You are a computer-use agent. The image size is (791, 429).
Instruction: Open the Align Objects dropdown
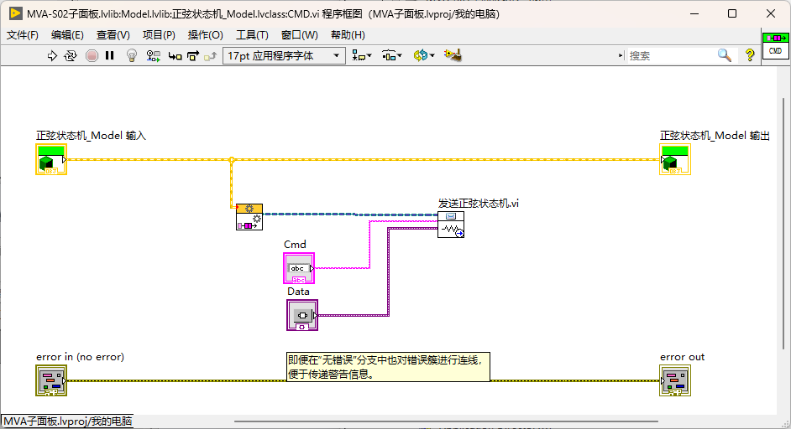point(362,56)
